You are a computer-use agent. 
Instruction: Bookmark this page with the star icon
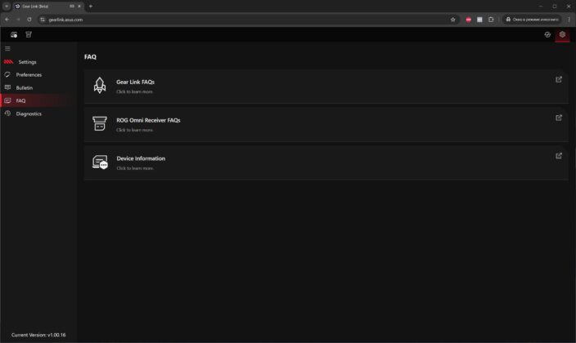453,20
